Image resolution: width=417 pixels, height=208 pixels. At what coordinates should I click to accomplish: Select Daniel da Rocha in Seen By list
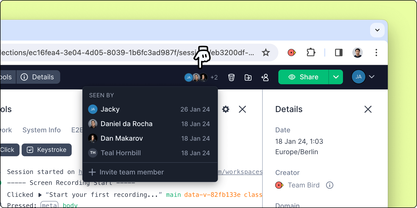[126, 124]
